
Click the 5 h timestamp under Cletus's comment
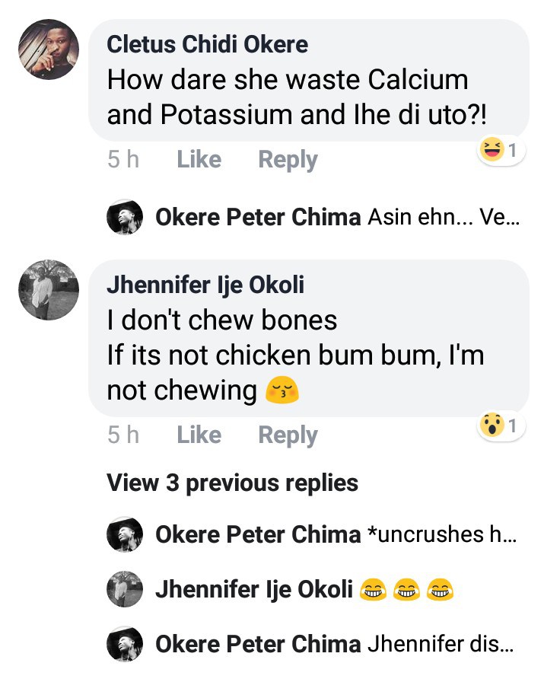tap(123, 160)
